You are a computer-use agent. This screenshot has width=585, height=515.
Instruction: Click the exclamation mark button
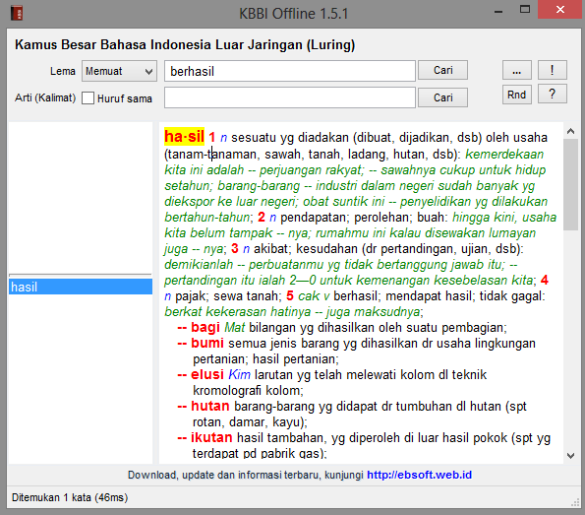[x=553, y=70]
